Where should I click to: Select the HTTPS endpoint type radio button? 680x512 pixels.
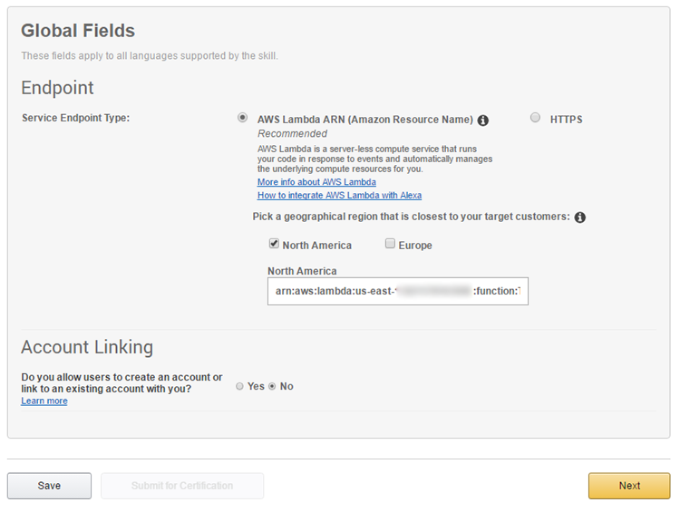(536, 118)
